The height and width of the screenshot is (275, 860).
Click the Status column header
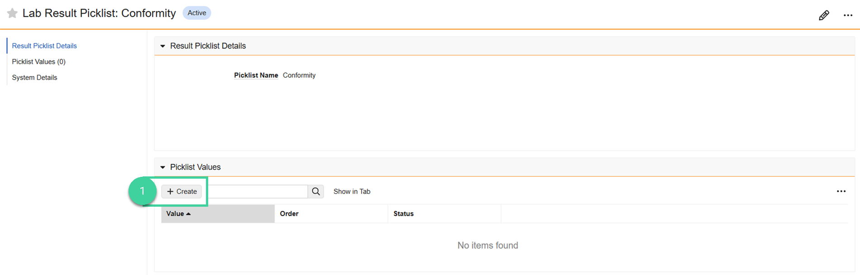[403, 213]
